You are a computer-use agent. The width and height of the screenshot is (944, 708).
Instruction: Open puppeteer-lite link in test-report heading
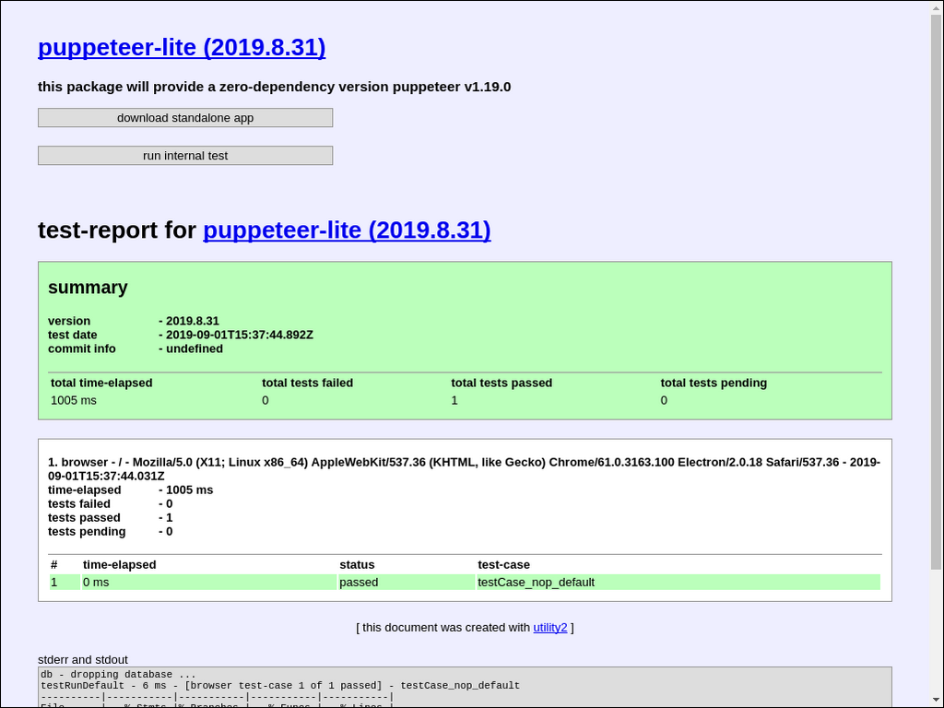point(347,230)
